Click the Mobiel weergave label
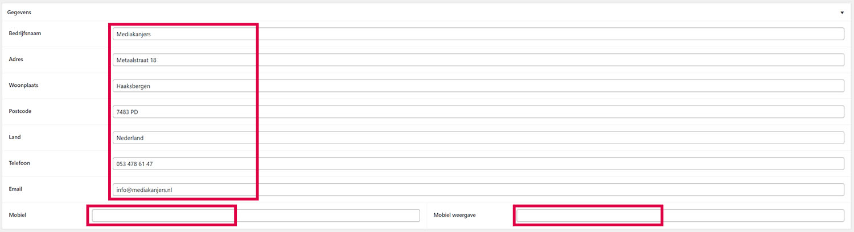The image size is (854, 232). point(454,215)
